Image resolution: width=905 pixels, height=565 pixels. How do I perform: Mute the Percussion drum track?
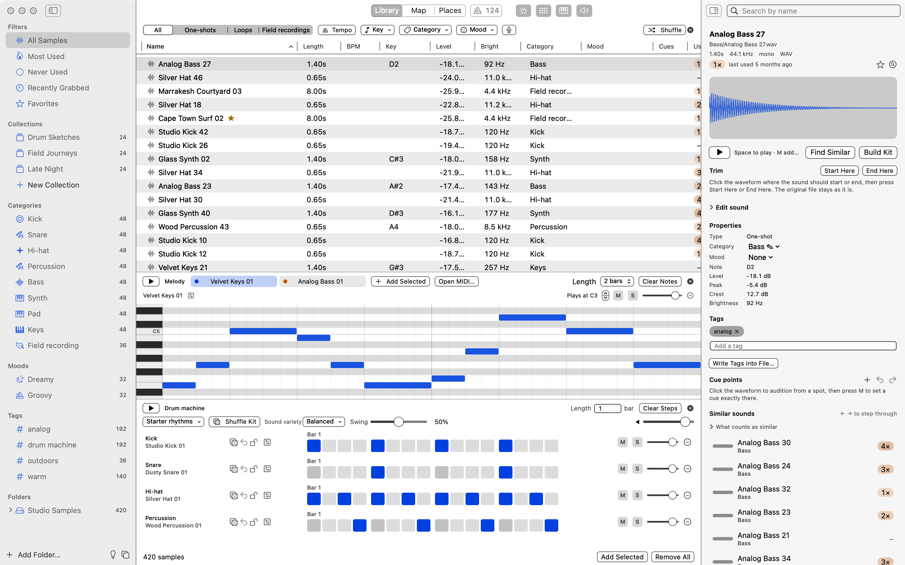click(623, 522)
